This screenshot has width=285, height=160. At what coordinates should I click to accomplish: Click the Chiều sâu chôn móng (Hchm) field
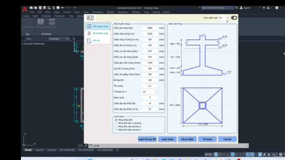pos(150,63)
